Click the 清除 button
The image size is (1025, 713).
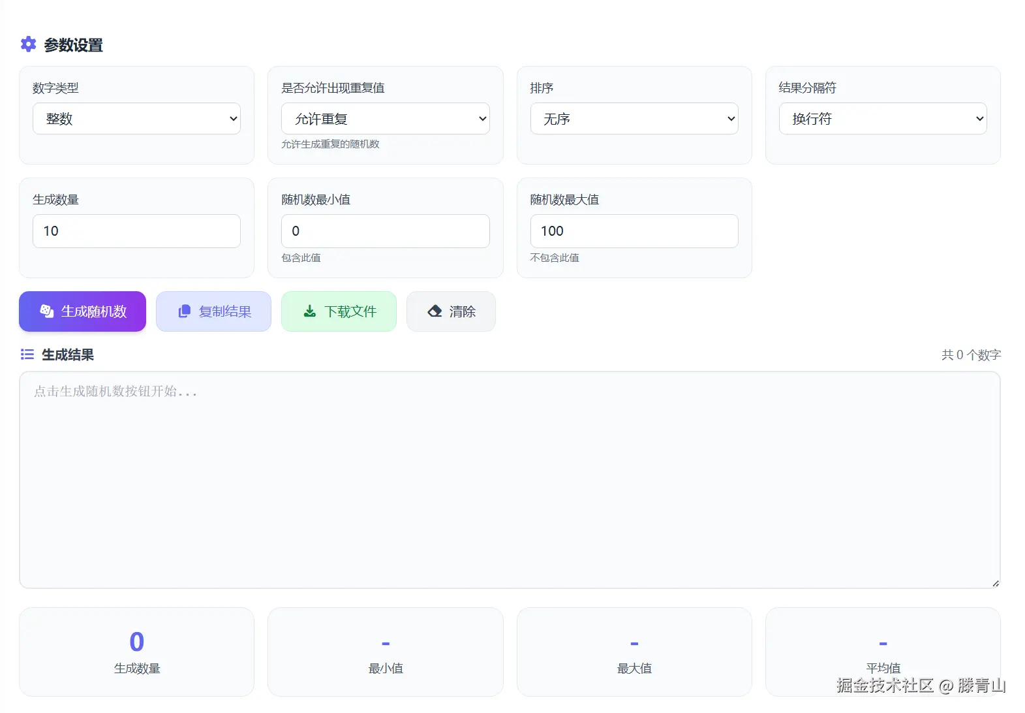(x=451, y=311)
